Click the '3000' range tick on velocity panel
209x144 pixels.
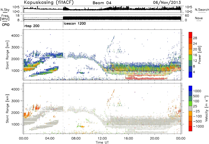(x=15, y=101)
